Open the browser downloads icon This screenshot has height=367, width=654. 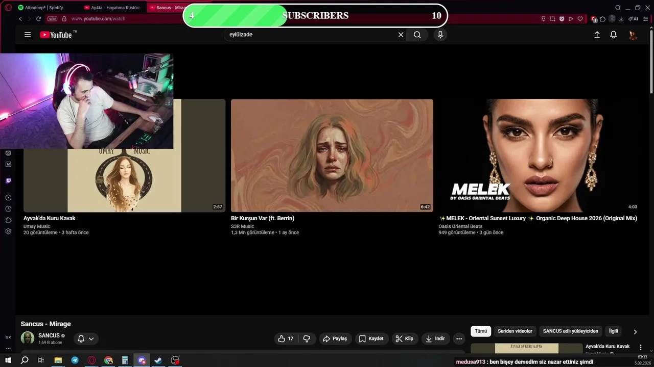point(621,19)
